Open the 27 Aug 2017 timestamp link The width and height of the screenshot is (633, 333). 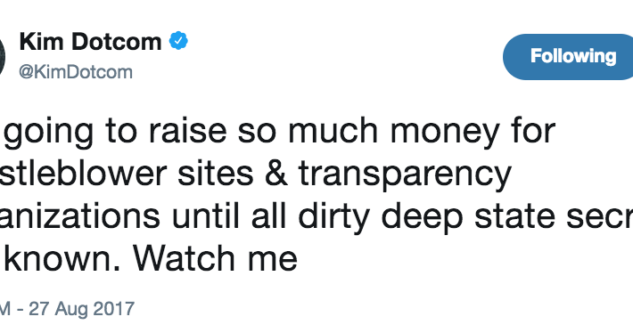coord(67,310)
